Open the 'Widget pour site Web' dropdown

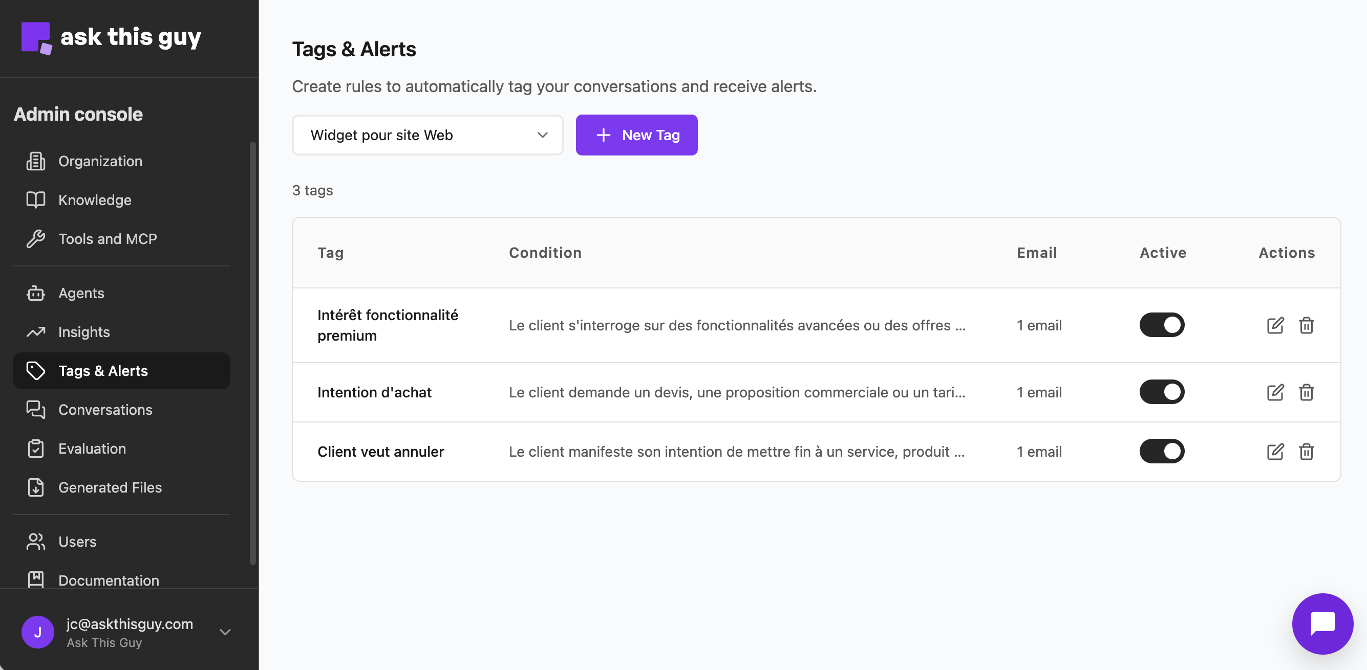click(x=427, y=135)
